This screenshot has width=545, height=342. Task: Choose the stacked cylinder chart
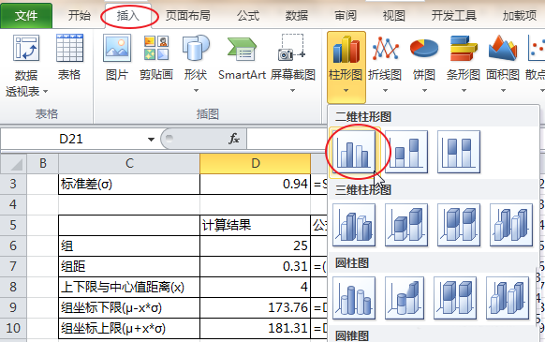(405, 298)
